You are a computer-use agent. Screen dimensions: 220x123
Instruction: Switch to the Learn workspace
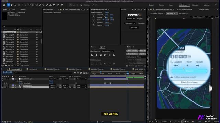pos(171,5)
